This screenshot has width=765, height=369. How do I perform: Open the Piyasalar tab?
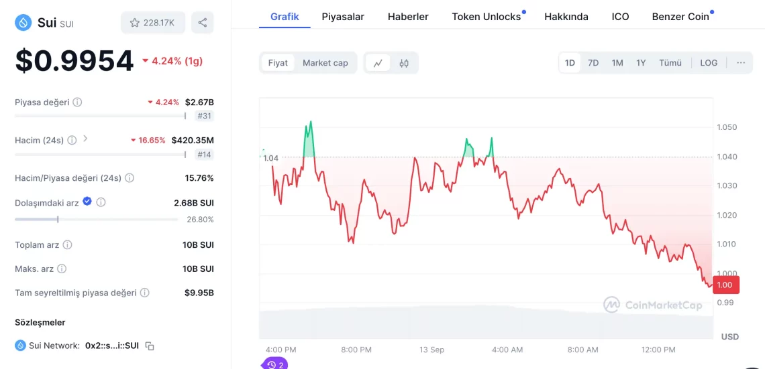click(343, 17)
